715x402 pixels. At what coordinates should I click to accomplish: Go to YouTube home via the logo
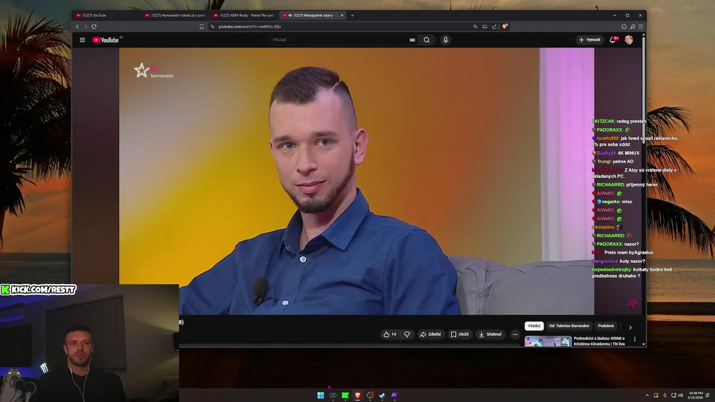(106, 40)
